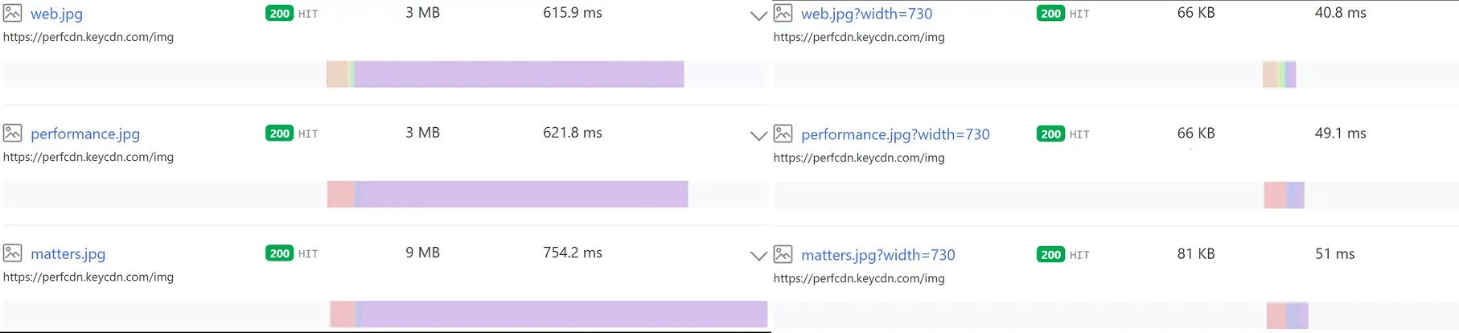Click the image icon beside web.jpg
The image size is (1459, 333).
[x=12, y=13]
